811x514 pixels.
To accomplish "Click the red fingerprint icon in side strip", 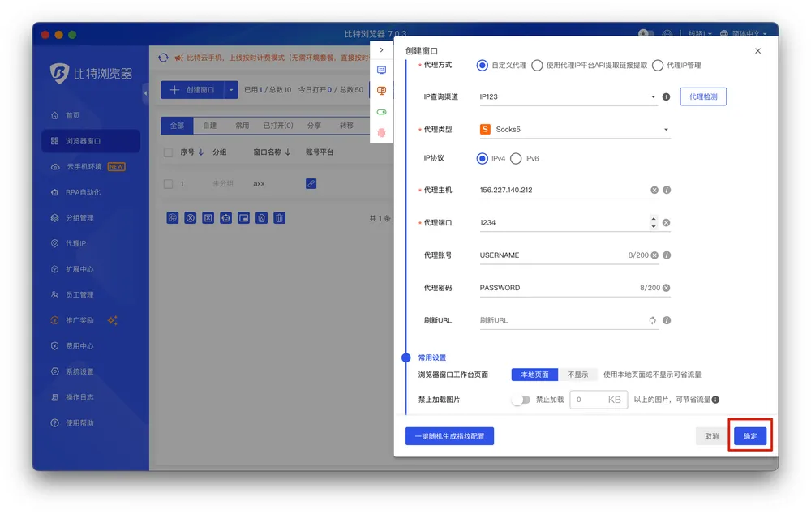I will tap(382, 132).
